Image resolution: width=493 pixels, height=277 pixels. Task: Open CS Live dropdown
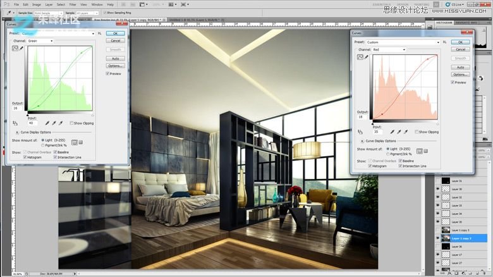(x=456, y=4)
